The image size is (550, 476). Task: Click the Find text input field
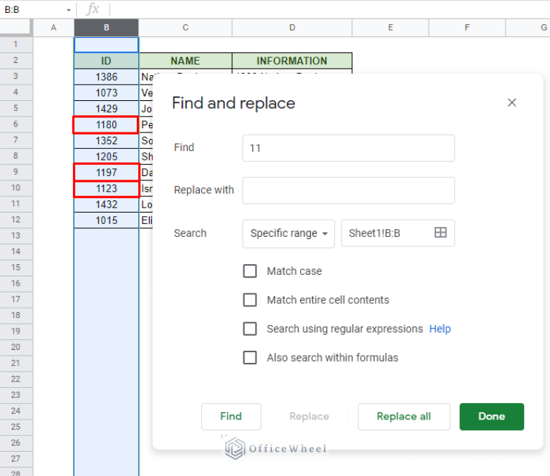point(348,148)
